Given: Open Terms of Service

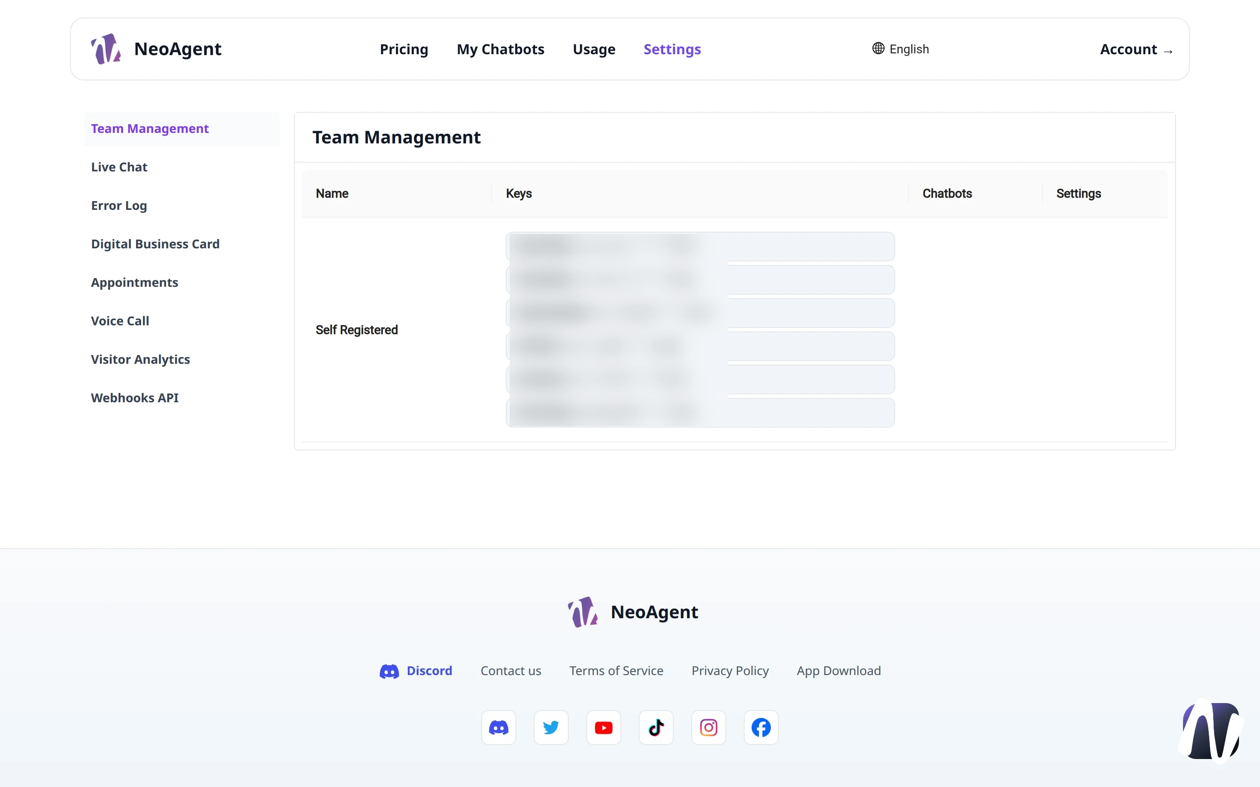Looking at the screenshot, I should pyautogui.click(x=616, y=670).
